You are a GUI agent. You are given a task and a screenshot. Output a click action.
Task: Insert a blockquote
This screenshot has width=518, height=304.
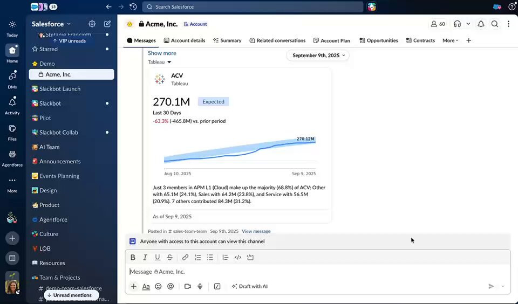click(226, 257)
